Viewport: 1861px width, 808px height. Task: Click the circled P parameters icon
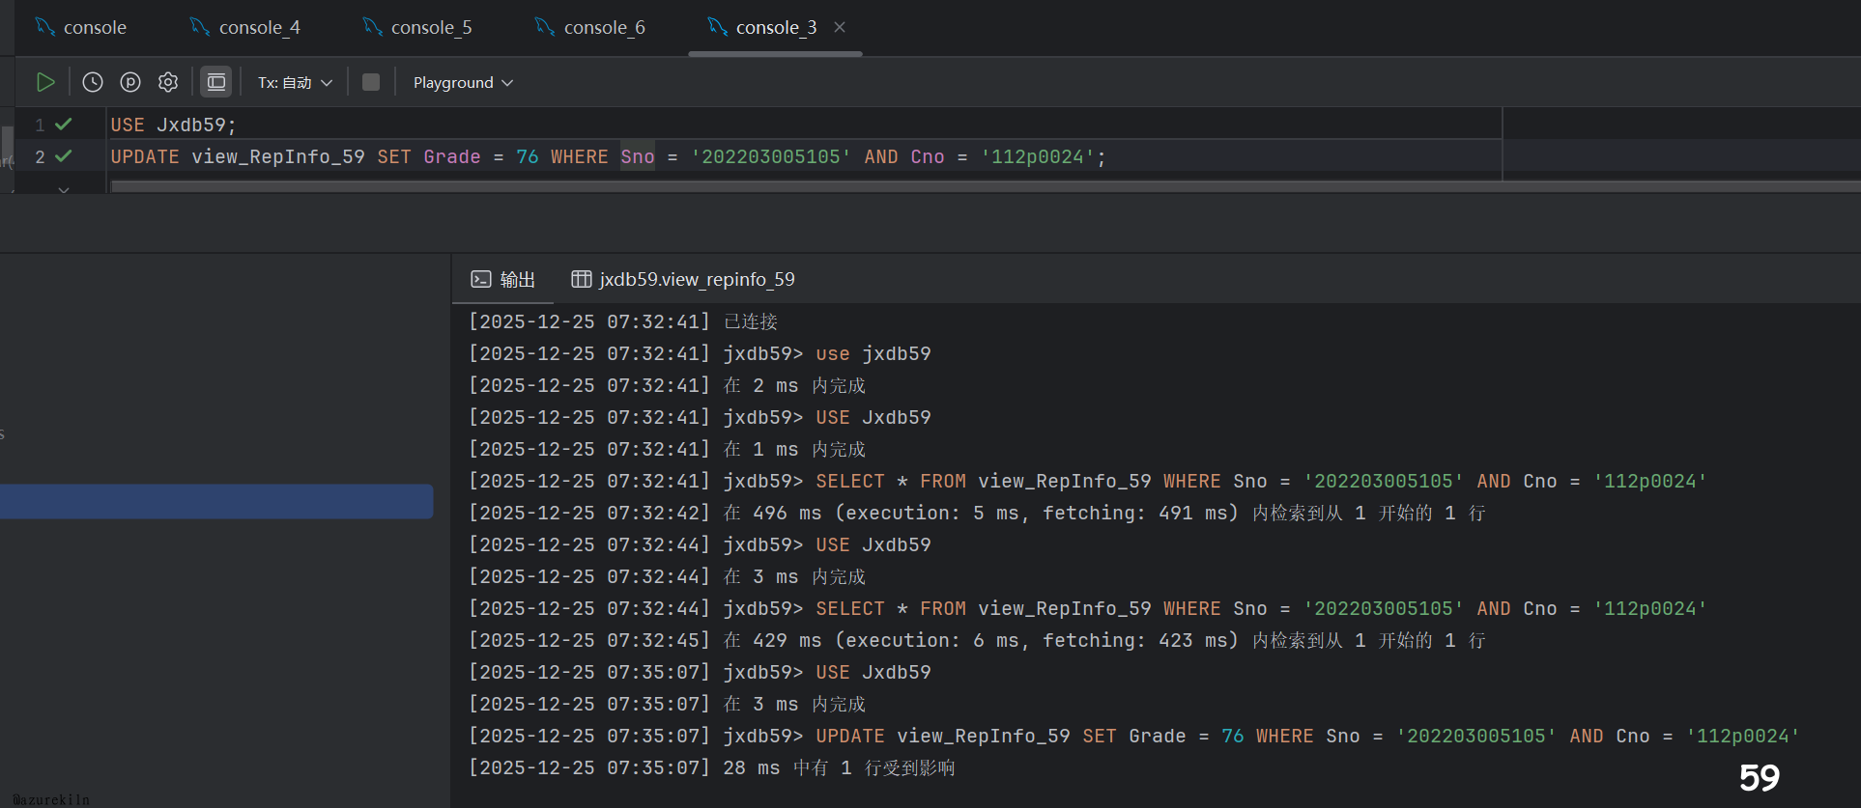pyautogui.click(x=130, y=83)
